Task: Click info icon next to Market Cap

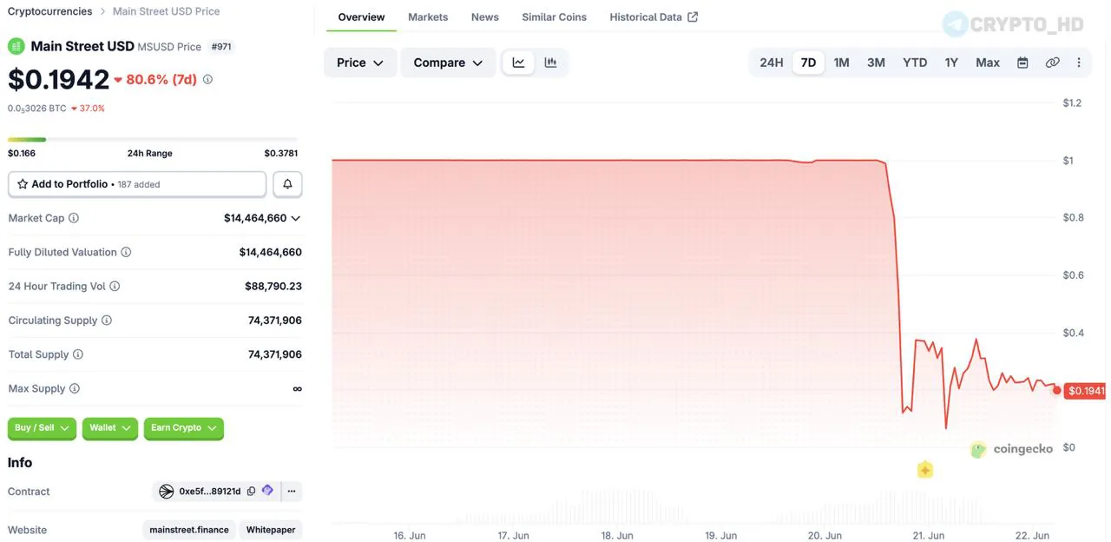Action: [74, 218]
